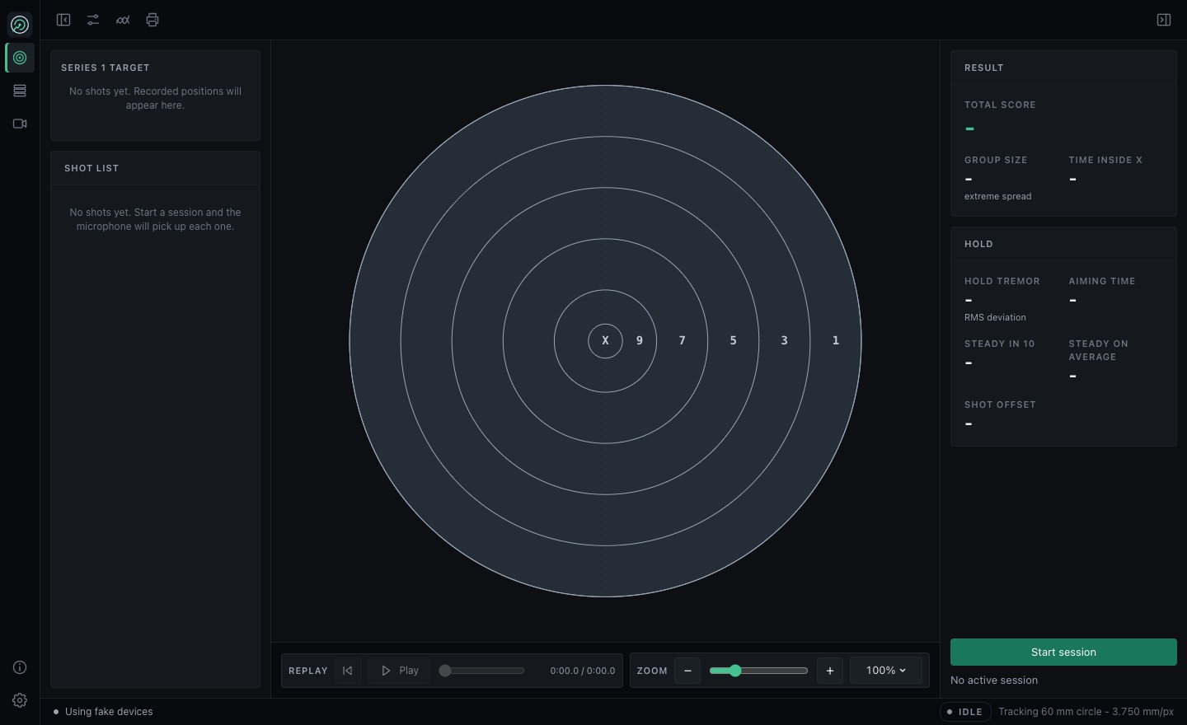Click the 'STEADY ON AVERAGE' label

[x=1099, y=350]
